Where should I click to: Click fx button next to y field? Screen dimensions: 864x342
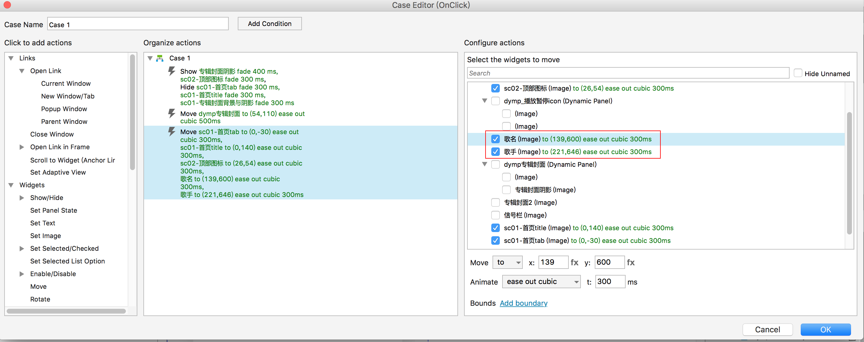pyautogui.click(x=630, y=262)
